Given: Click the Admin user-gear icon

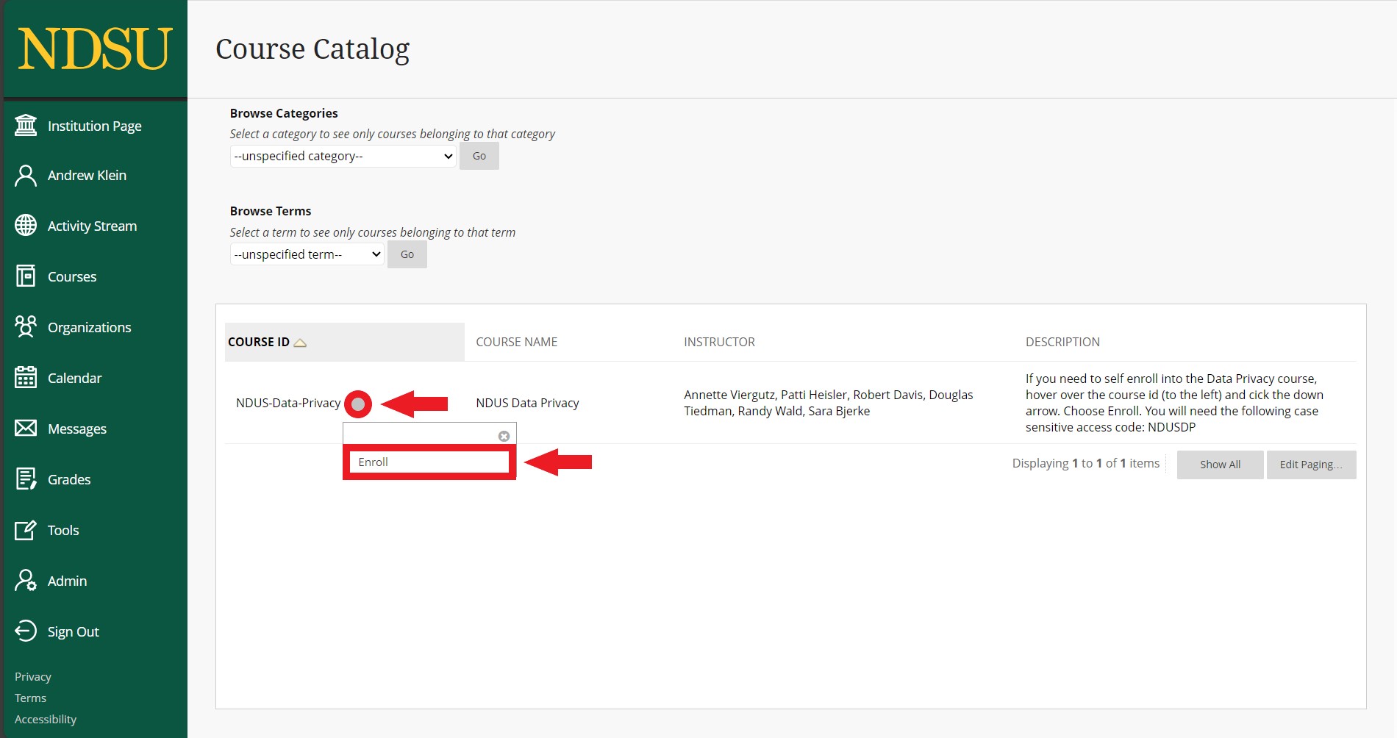Looking at the screenshot, I should point(26,581).
